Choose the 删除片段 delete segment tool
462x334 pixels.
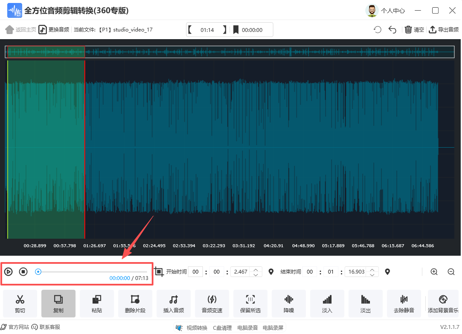coord(135,304)
